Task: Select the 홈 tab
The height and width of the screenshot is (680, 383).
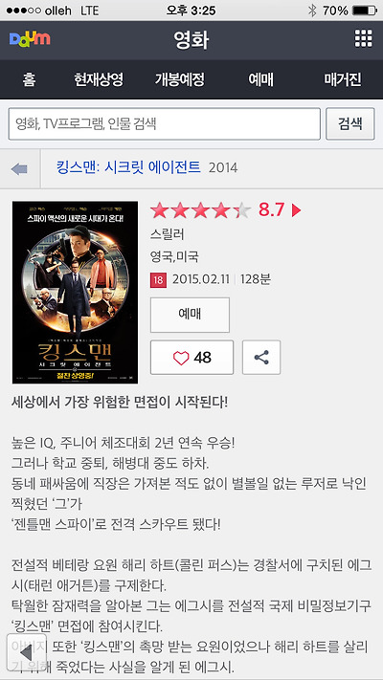Action: pyautogui.click(x=29, y=79)
